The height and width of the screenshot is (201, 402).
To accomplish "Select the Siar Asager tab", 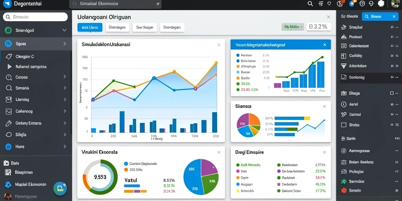I will pyautogui.click(x=144, y=27).
